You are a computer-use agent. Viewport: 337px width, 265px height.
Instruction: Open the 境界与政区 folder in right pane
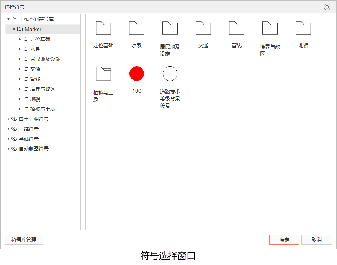(x=270, y=28)
